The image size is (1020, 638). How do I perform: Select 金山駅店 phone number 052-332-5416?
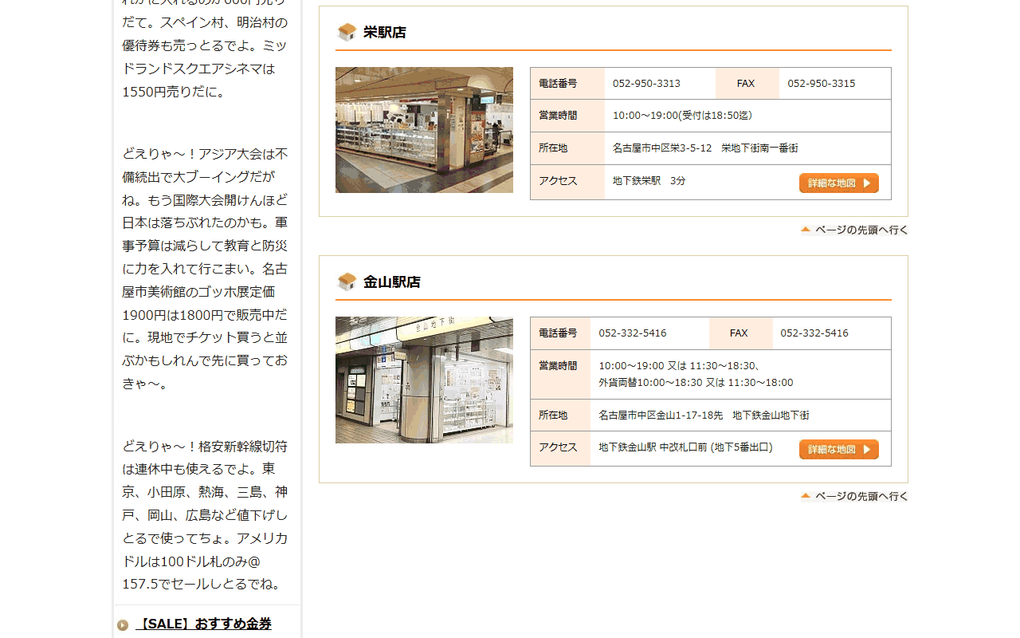[633, 333]
